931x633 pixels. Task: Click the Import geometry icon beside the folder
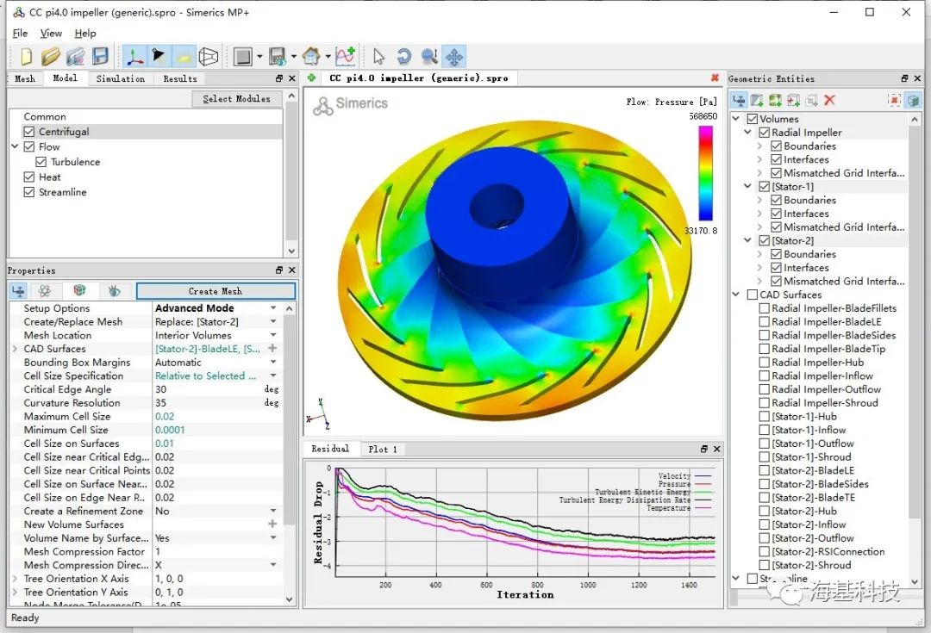tap(75, 56)
